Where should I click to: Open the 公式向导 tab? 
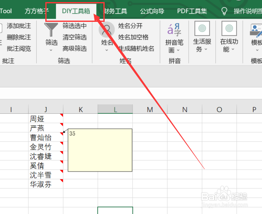pyautogui.click(x=152, y=11)
